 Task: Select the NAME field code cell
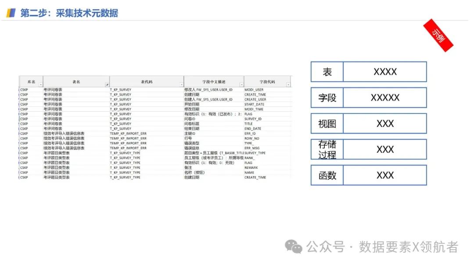pos(268,172)
